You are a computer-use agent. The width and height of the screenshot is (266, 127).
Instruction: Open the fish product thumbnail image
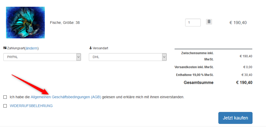click(x=25, y=23)
